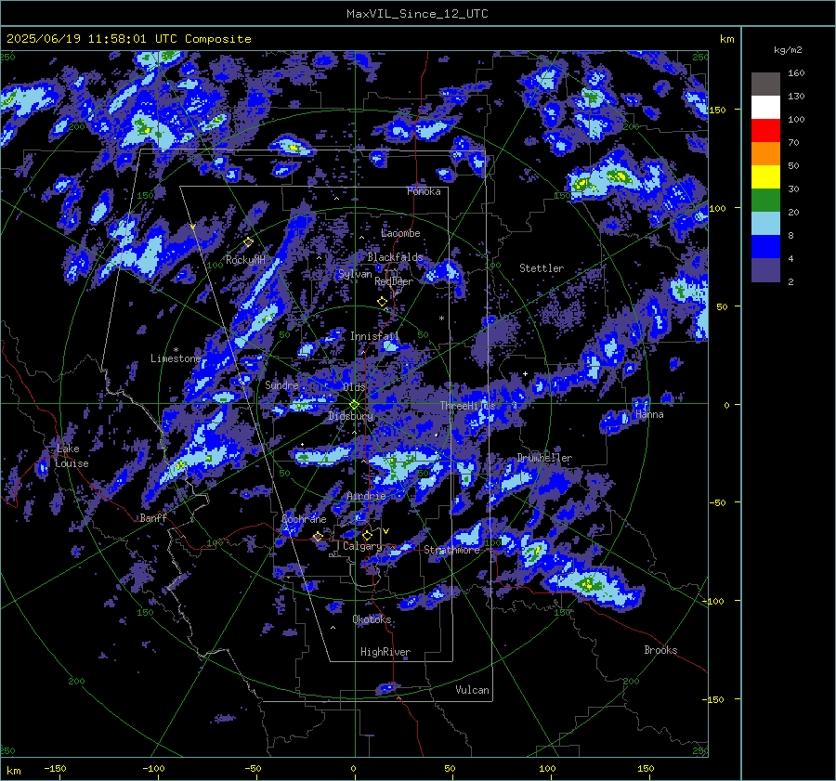Click the light blue 20 legend swatch
The width and height of the screenshot is (836, 781).
point(765,224)
